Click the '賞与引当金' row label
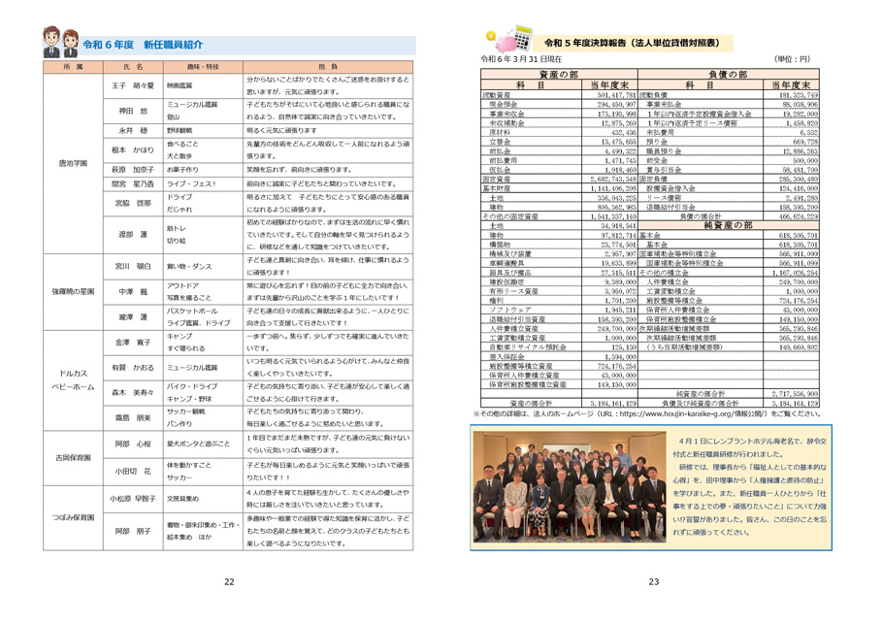The height and width of the screenshot is (625, 883). [x=664, y=170]
